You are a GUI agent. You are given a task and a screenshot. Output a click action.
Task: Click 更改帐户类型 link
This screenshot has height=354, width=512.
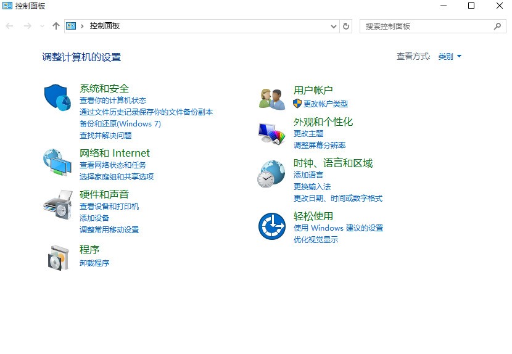[x=326, y=104]
